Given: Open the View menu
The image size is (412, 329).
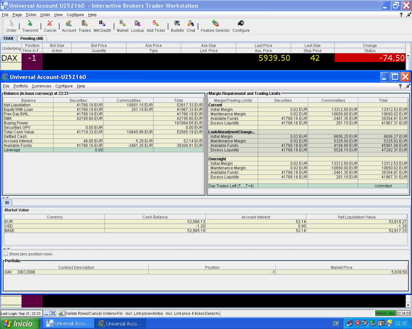Looking at the screenshot, I should point(58,15).
